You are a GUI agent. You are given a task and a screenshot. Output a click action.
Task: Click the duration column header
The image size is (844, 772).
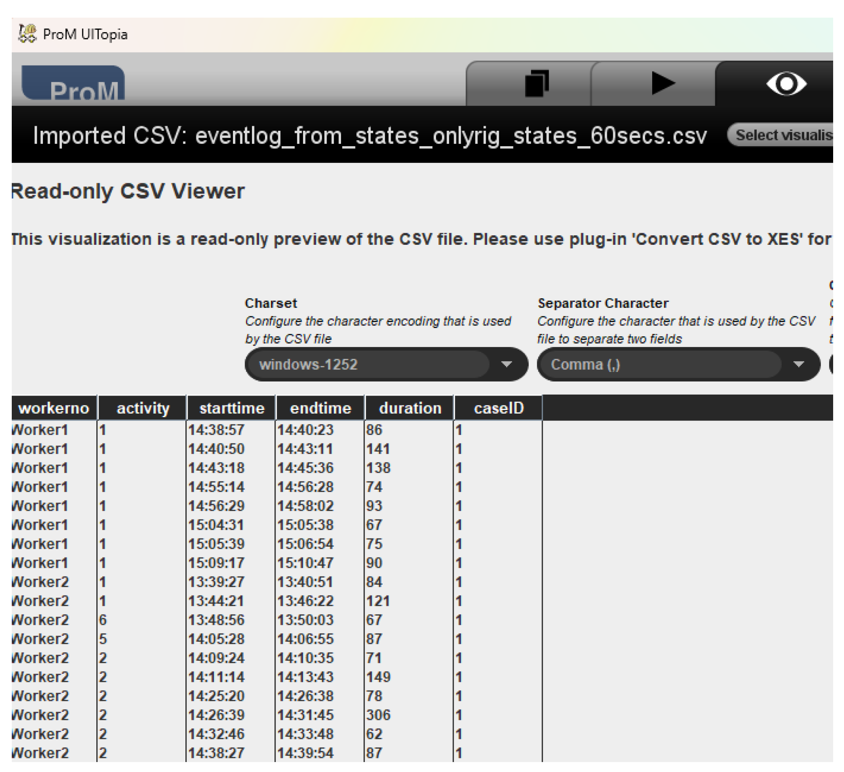click(x=410, y=408)
